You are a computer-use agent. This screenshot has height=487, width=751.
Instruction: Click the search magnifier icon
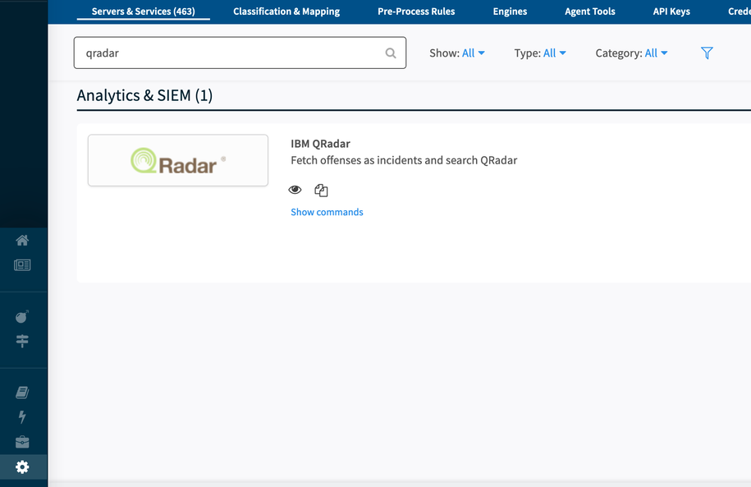coord(391,53)
